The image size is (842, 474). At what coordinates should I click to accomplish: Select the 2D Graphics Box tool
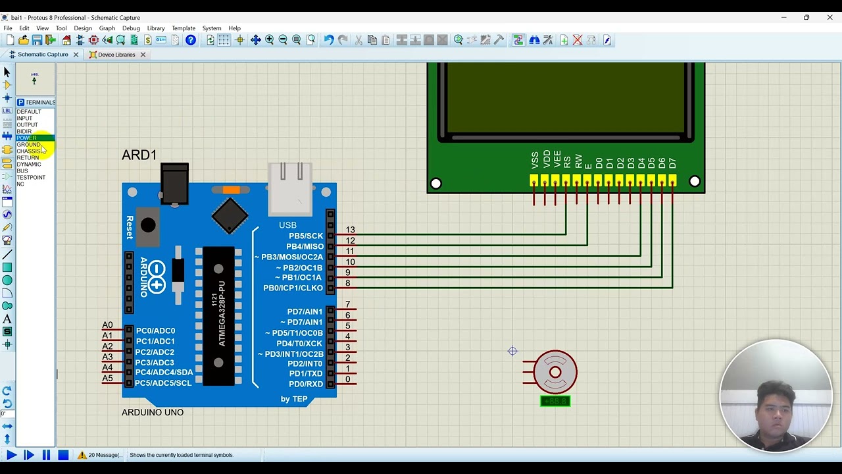point(7,267)
